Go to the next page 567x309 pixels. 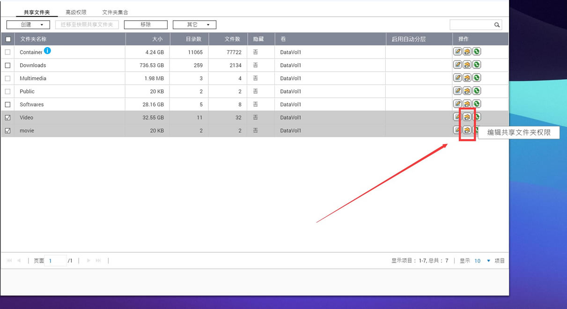88,260
